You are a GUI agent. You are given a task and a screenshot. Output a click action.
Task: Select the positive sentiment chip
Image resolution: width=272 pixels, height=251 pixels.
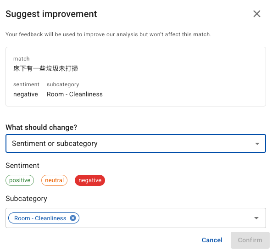point(20,180)
